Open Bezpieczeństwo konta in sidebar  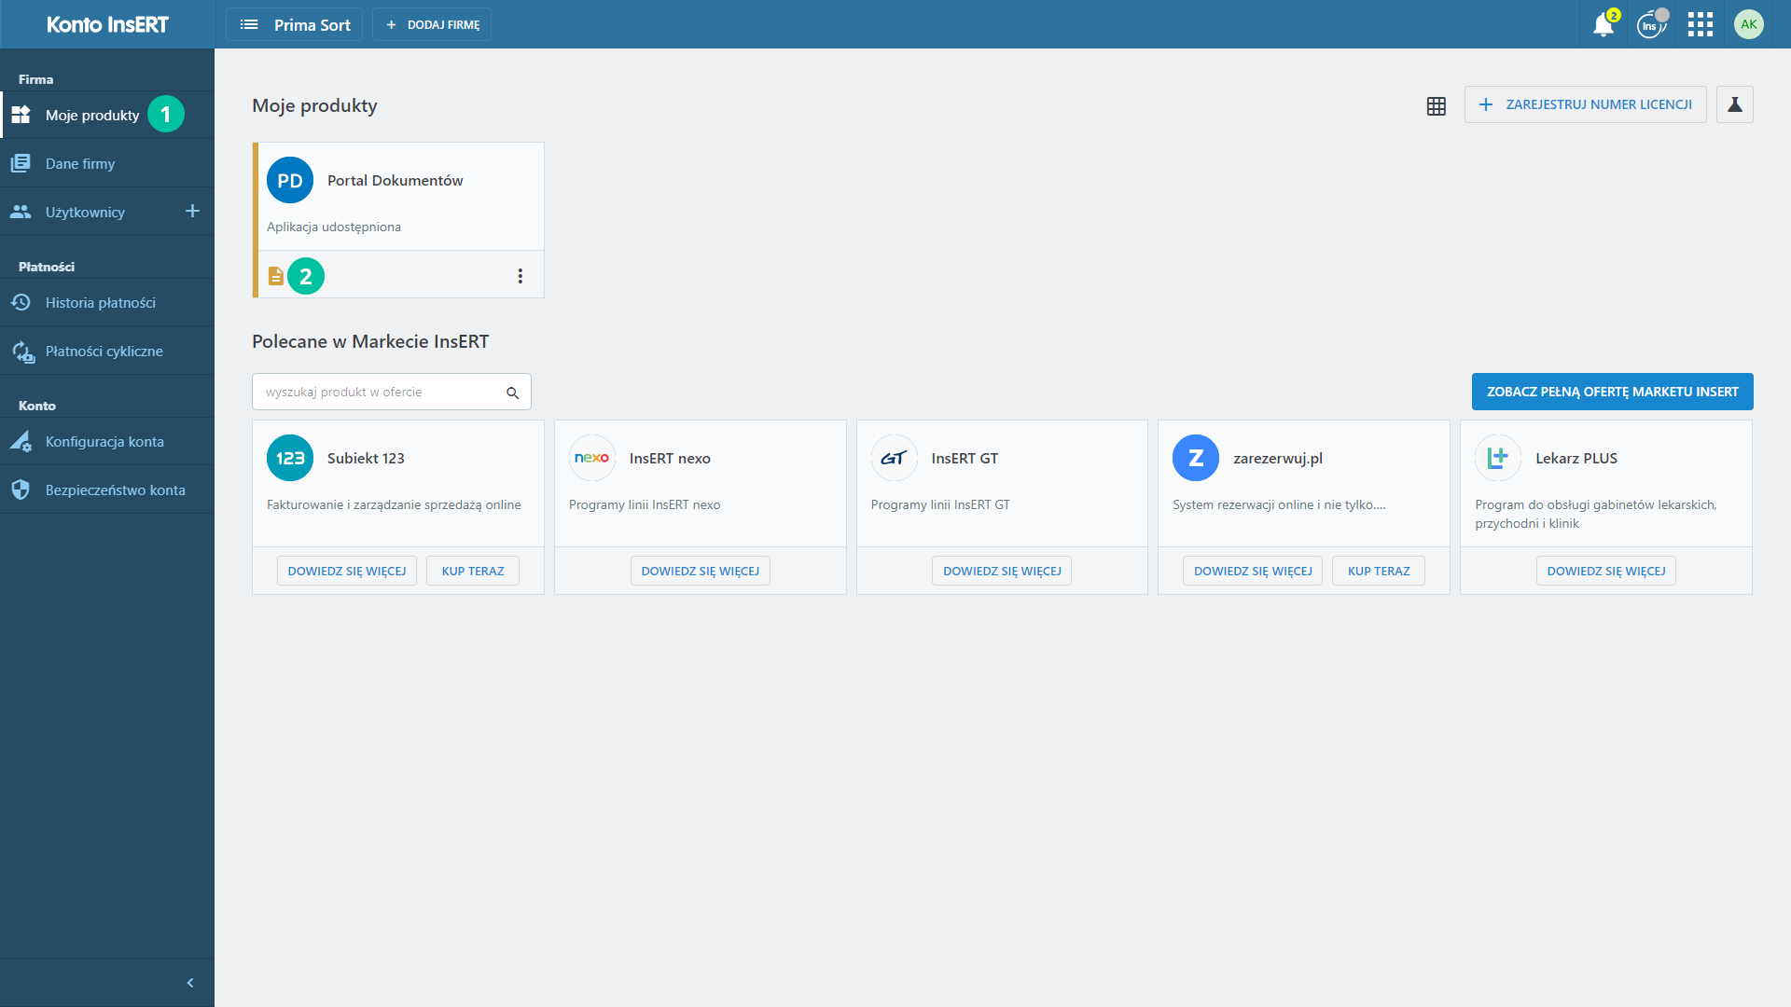[115, 490]
